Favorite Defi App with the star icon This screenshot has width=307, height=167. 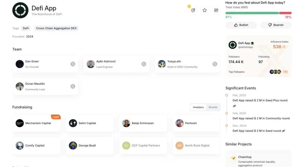(204, 10)
